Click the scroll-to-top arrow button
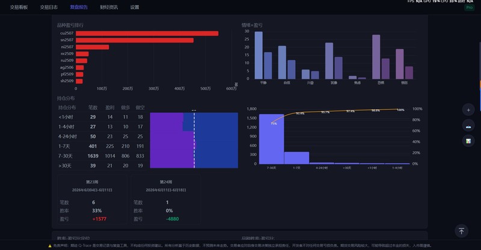 coord(461,231)
